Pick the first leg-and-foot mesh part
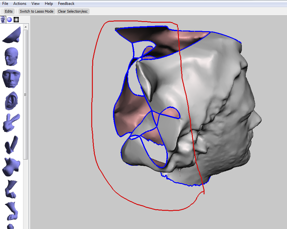The height and width of the screenshot is (229, 287). click(x=11, y=189)
